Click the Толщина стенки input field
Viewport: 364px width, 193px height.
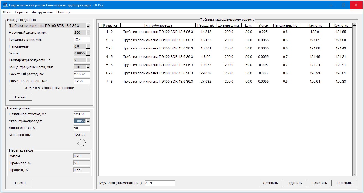pos(82,40)
